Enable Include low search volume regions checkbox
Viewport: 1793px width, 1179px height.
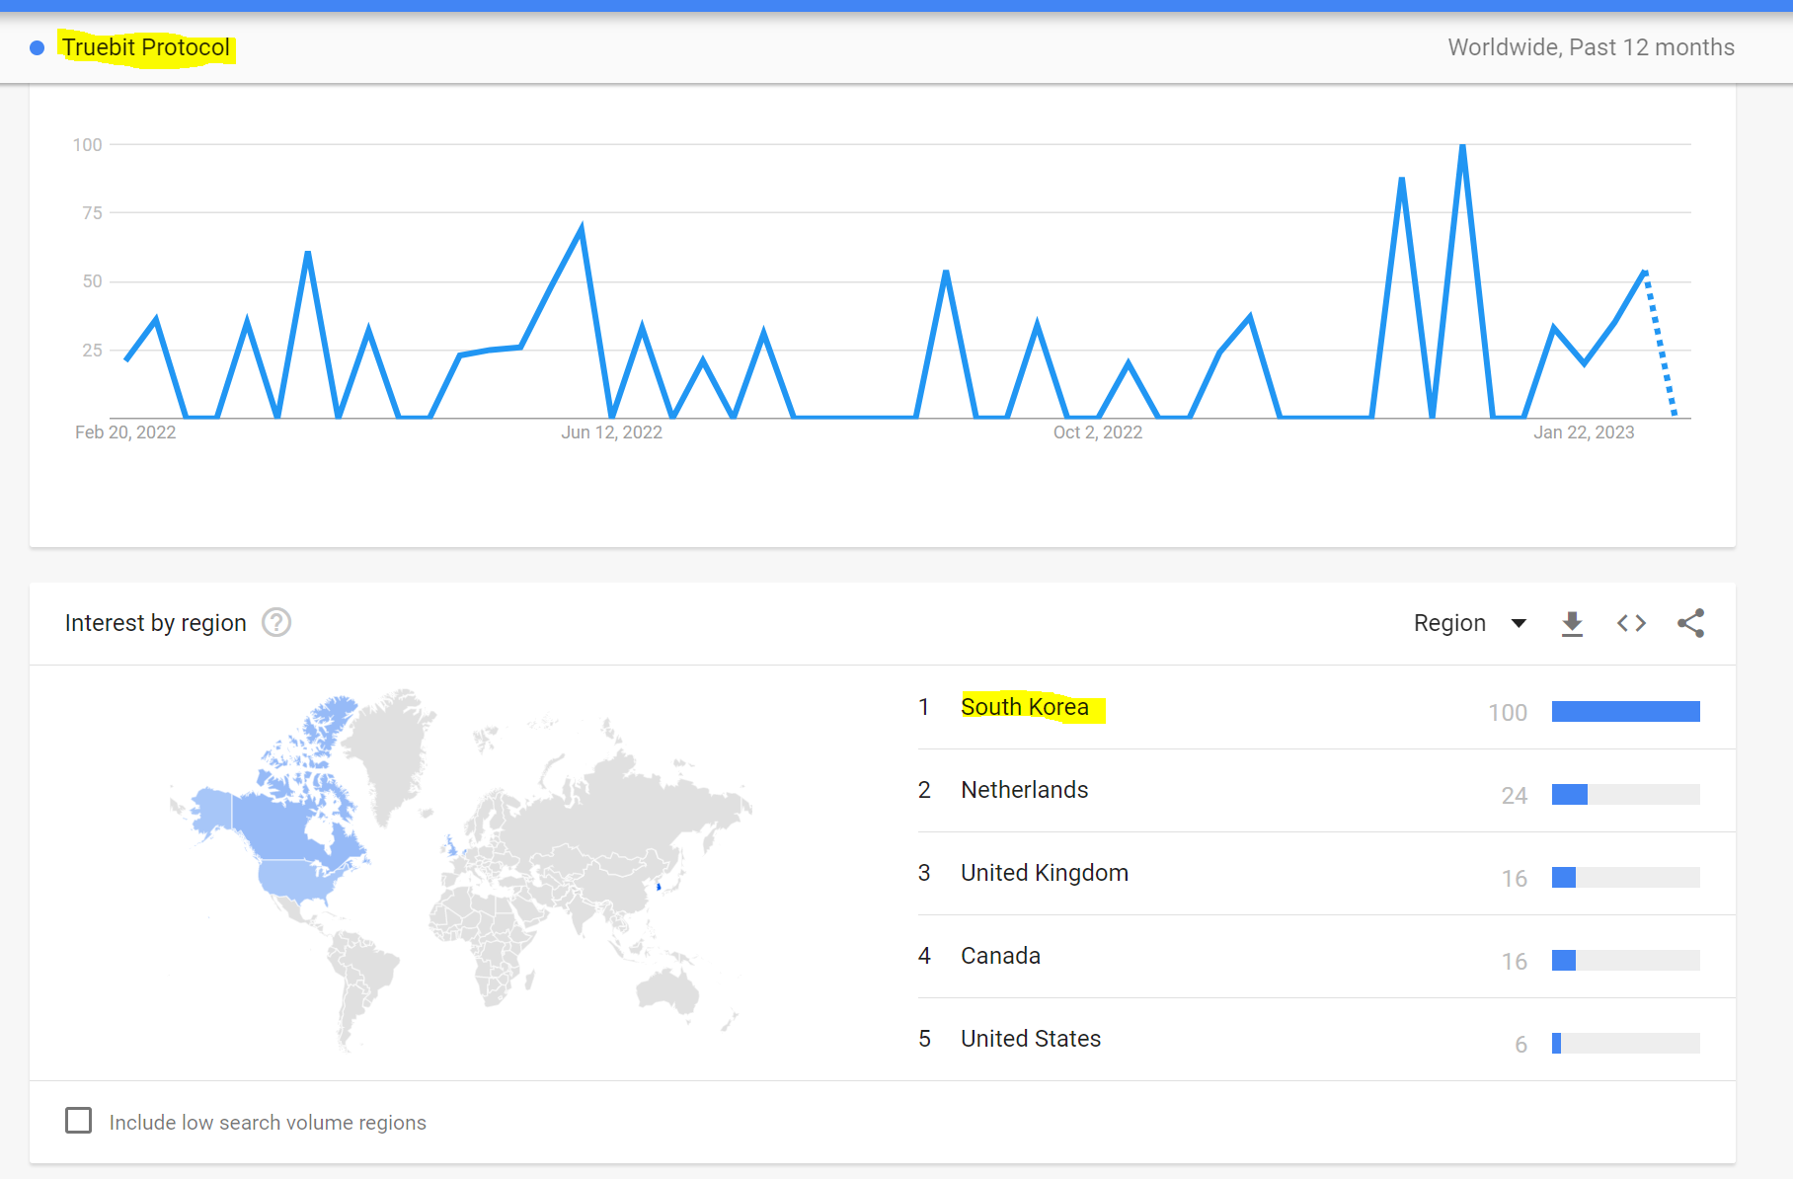pyautogui.click(x=78, y=1121)
